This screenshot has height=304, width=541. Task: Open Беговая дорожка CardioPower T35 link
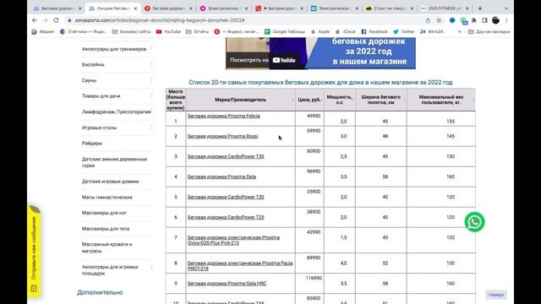point(226,156)
